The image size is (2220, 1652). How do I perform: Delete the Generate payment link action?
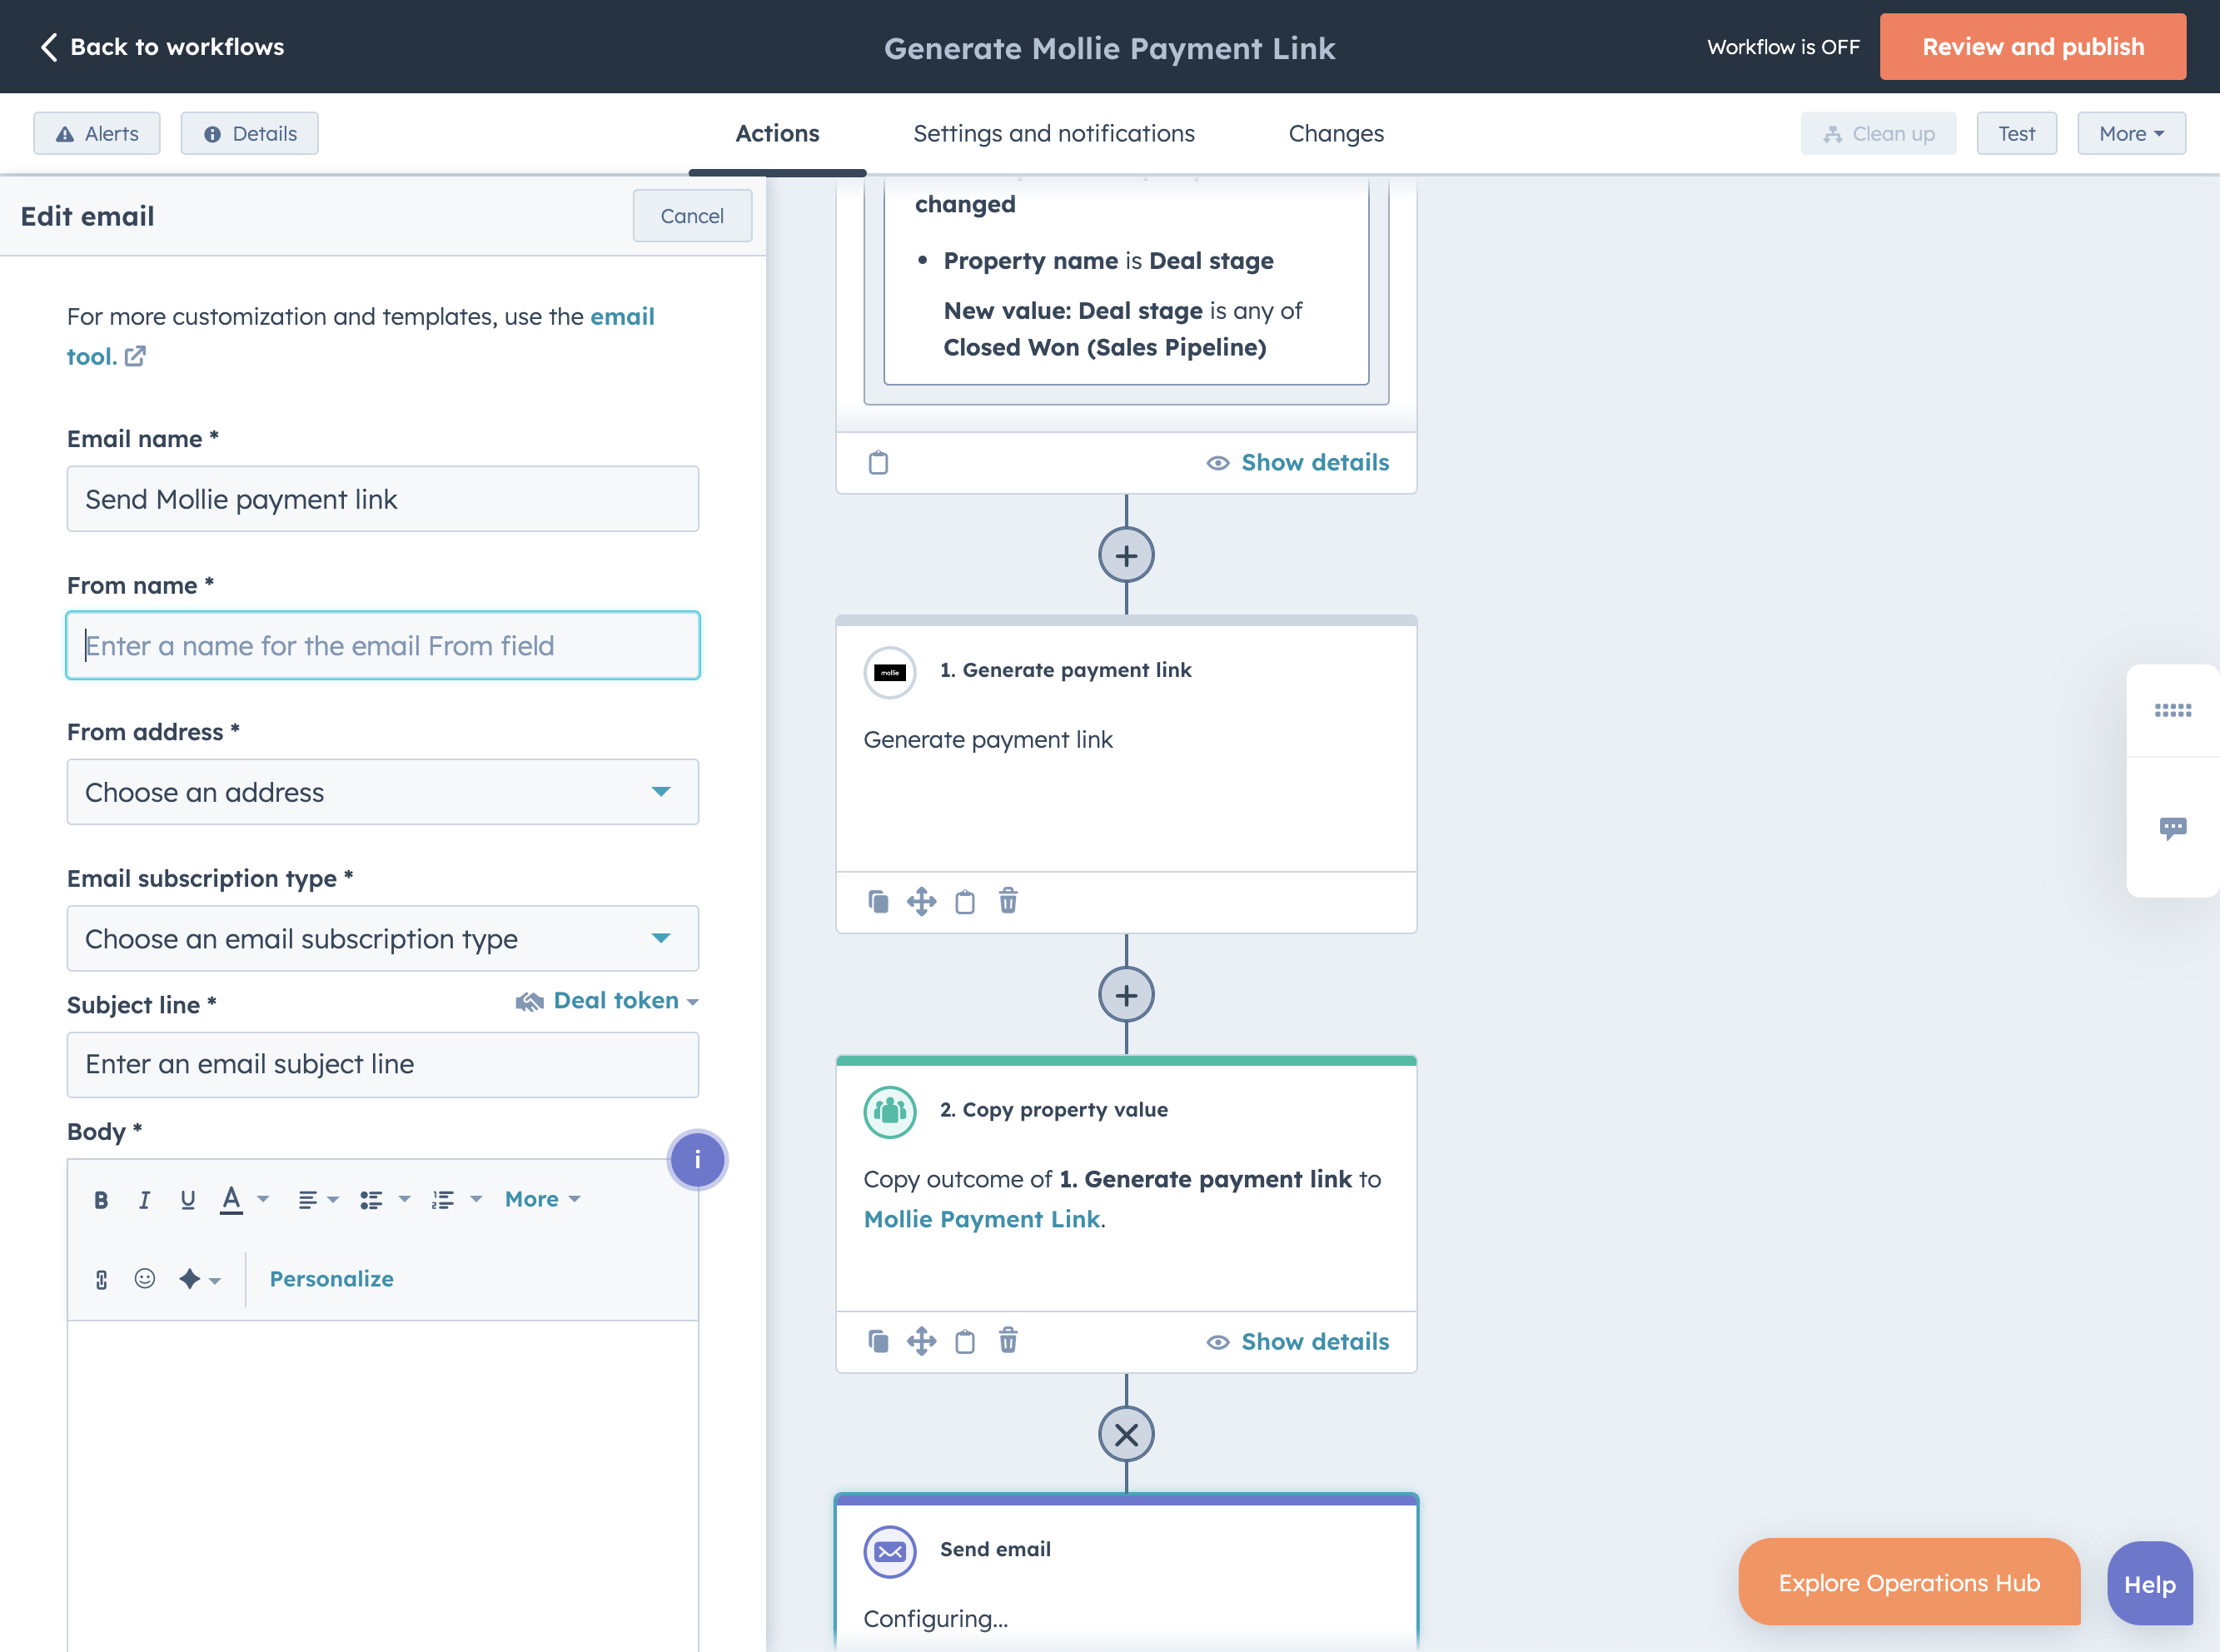point(1008,902)
